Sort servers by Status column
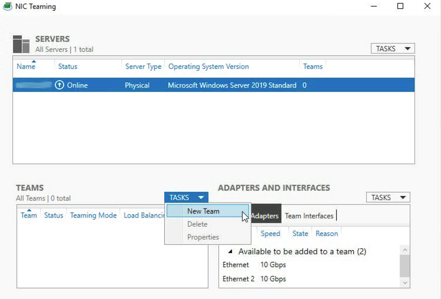 tap(68, 67)
